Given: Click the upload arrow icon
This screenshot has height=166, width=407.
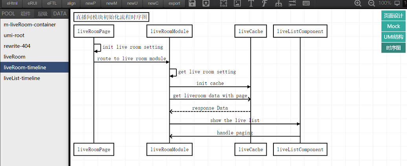Looking at the screenshot, I should click(206, 4).
